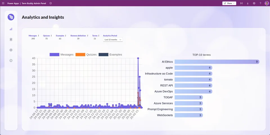This screenshot has width=270, height=135.
Task: Open the app launcher waffle icon
Action: 3,3
